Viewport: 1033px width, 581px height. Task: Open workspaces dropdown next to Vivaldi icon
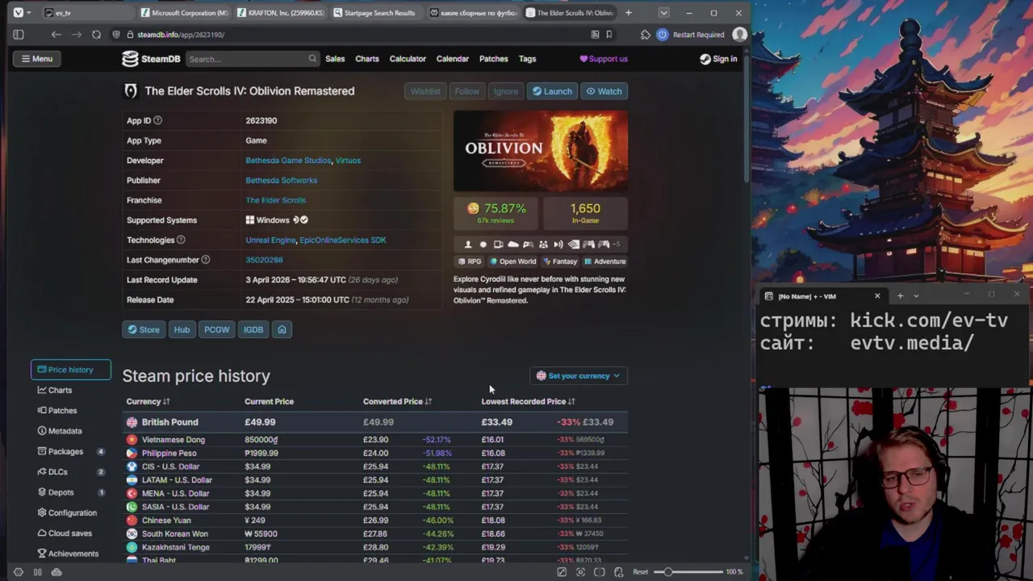30,12
